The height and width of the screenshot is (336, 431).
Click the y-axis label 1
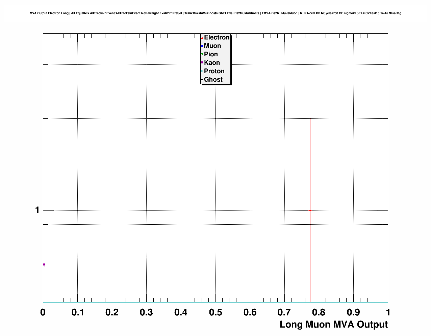(37, 210)
